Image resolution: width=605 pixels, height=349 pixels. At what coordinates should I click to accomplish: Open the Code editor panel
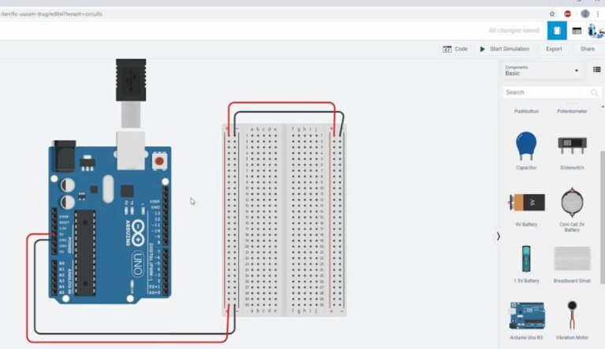[455, 49]
